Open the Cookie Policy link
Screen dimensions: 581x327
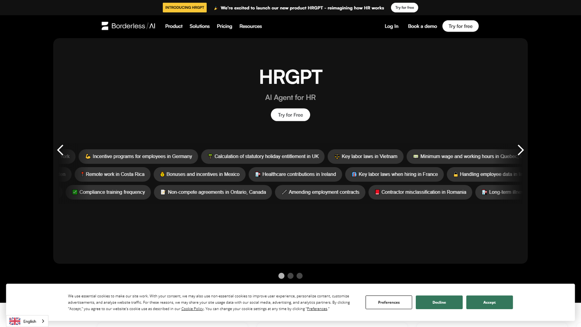(x=192, y=309)
